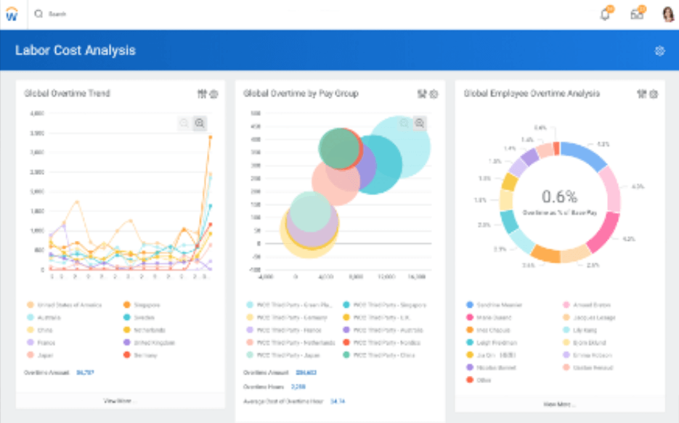Click into the Search field
This screenshot has width=679, height=423.
pos(145,14)
